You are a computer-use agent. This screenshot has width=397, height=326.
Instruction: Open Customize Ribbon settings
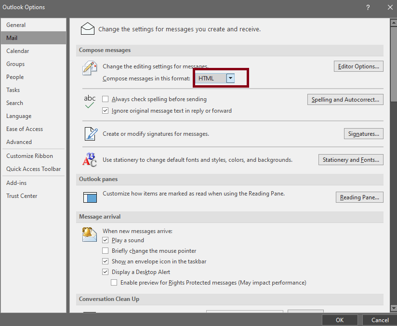pos(33,156)
